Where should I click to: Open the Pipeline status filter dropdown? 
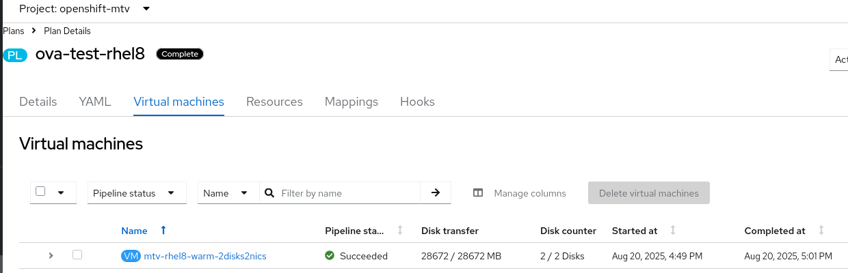point(137,193)
